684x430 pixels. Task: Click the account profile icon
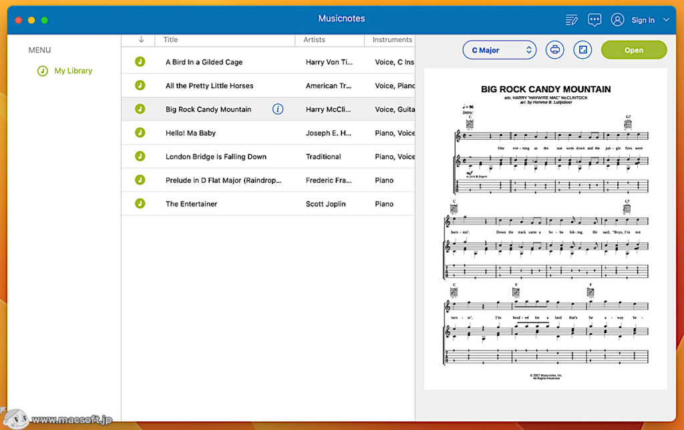coord(617,19)
